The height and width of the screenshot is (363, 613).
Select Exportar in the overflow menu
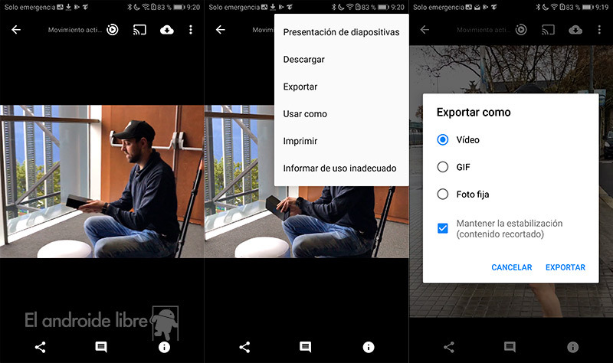point(300,87)
